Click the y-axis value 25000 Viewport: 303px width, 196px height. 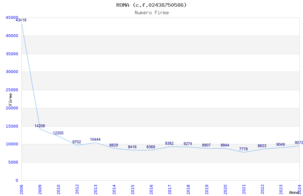click(x=12, y=90)
